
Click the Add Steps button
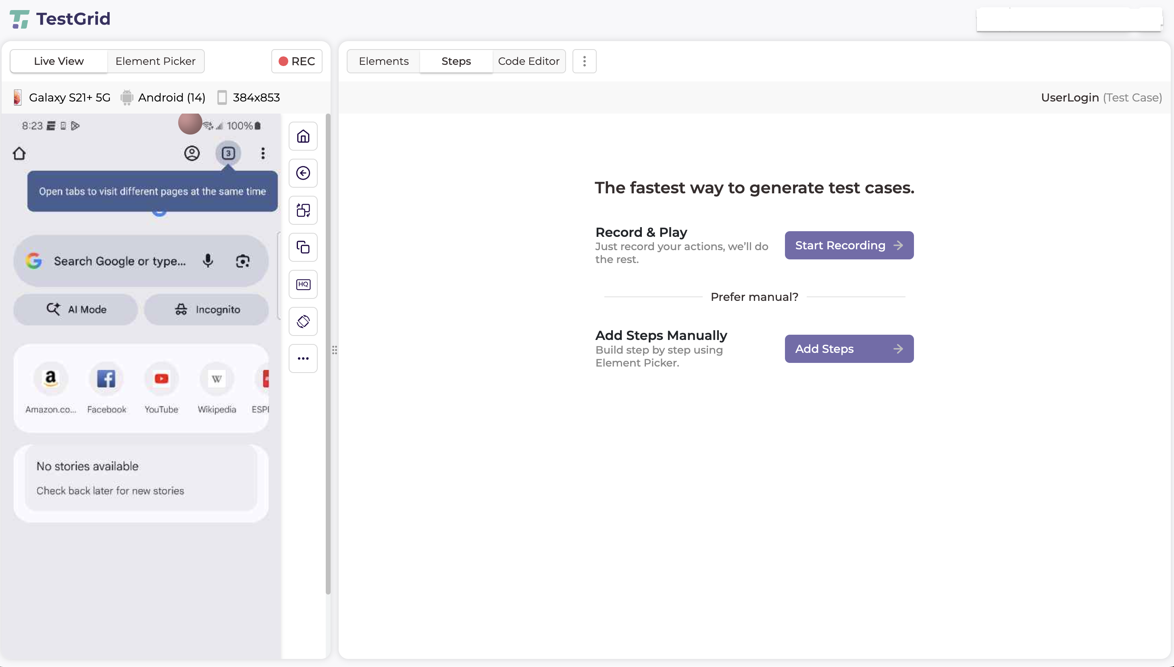pyautogui.click(x=849, y=349)
